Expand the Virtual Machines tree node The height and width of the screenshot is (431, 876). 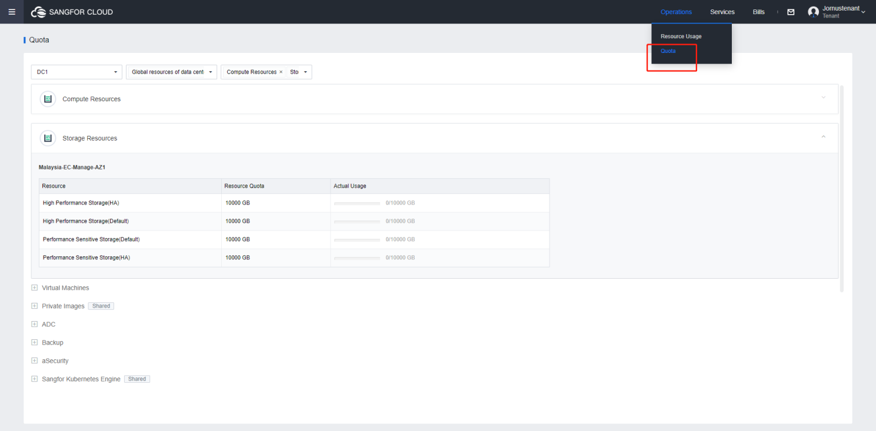click(x=34, y=288)
